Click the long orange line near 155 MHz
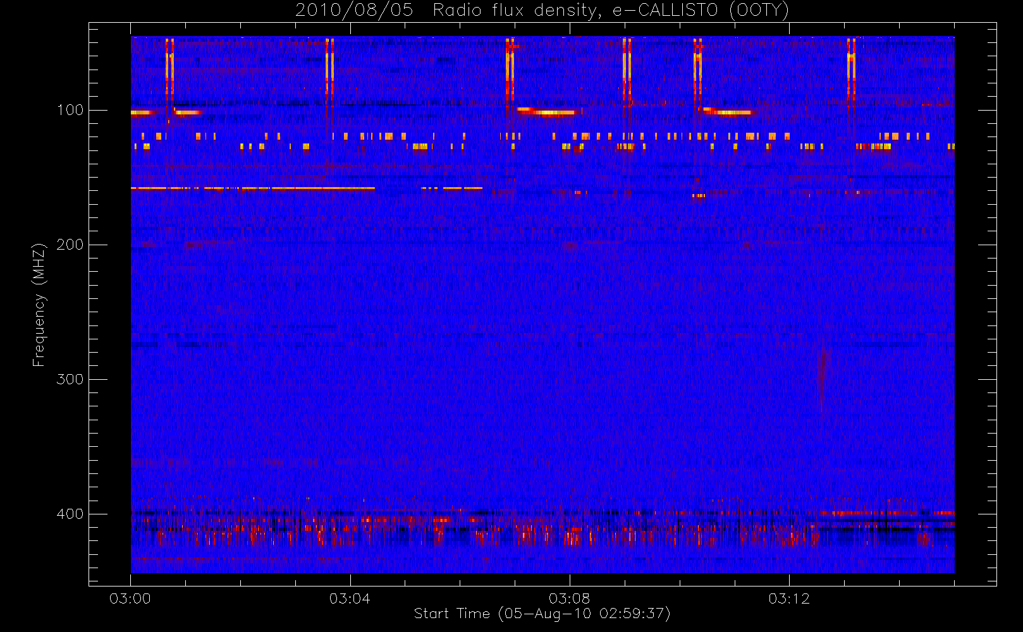 (253, 188)
